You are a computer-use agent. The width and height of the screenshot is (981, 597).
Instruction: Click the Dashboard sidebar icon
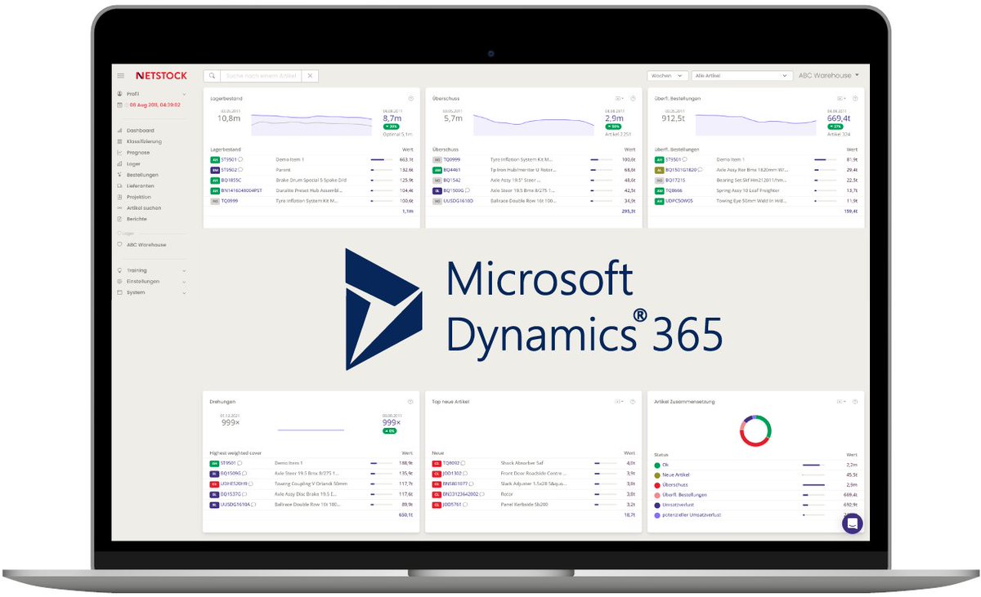120,130
